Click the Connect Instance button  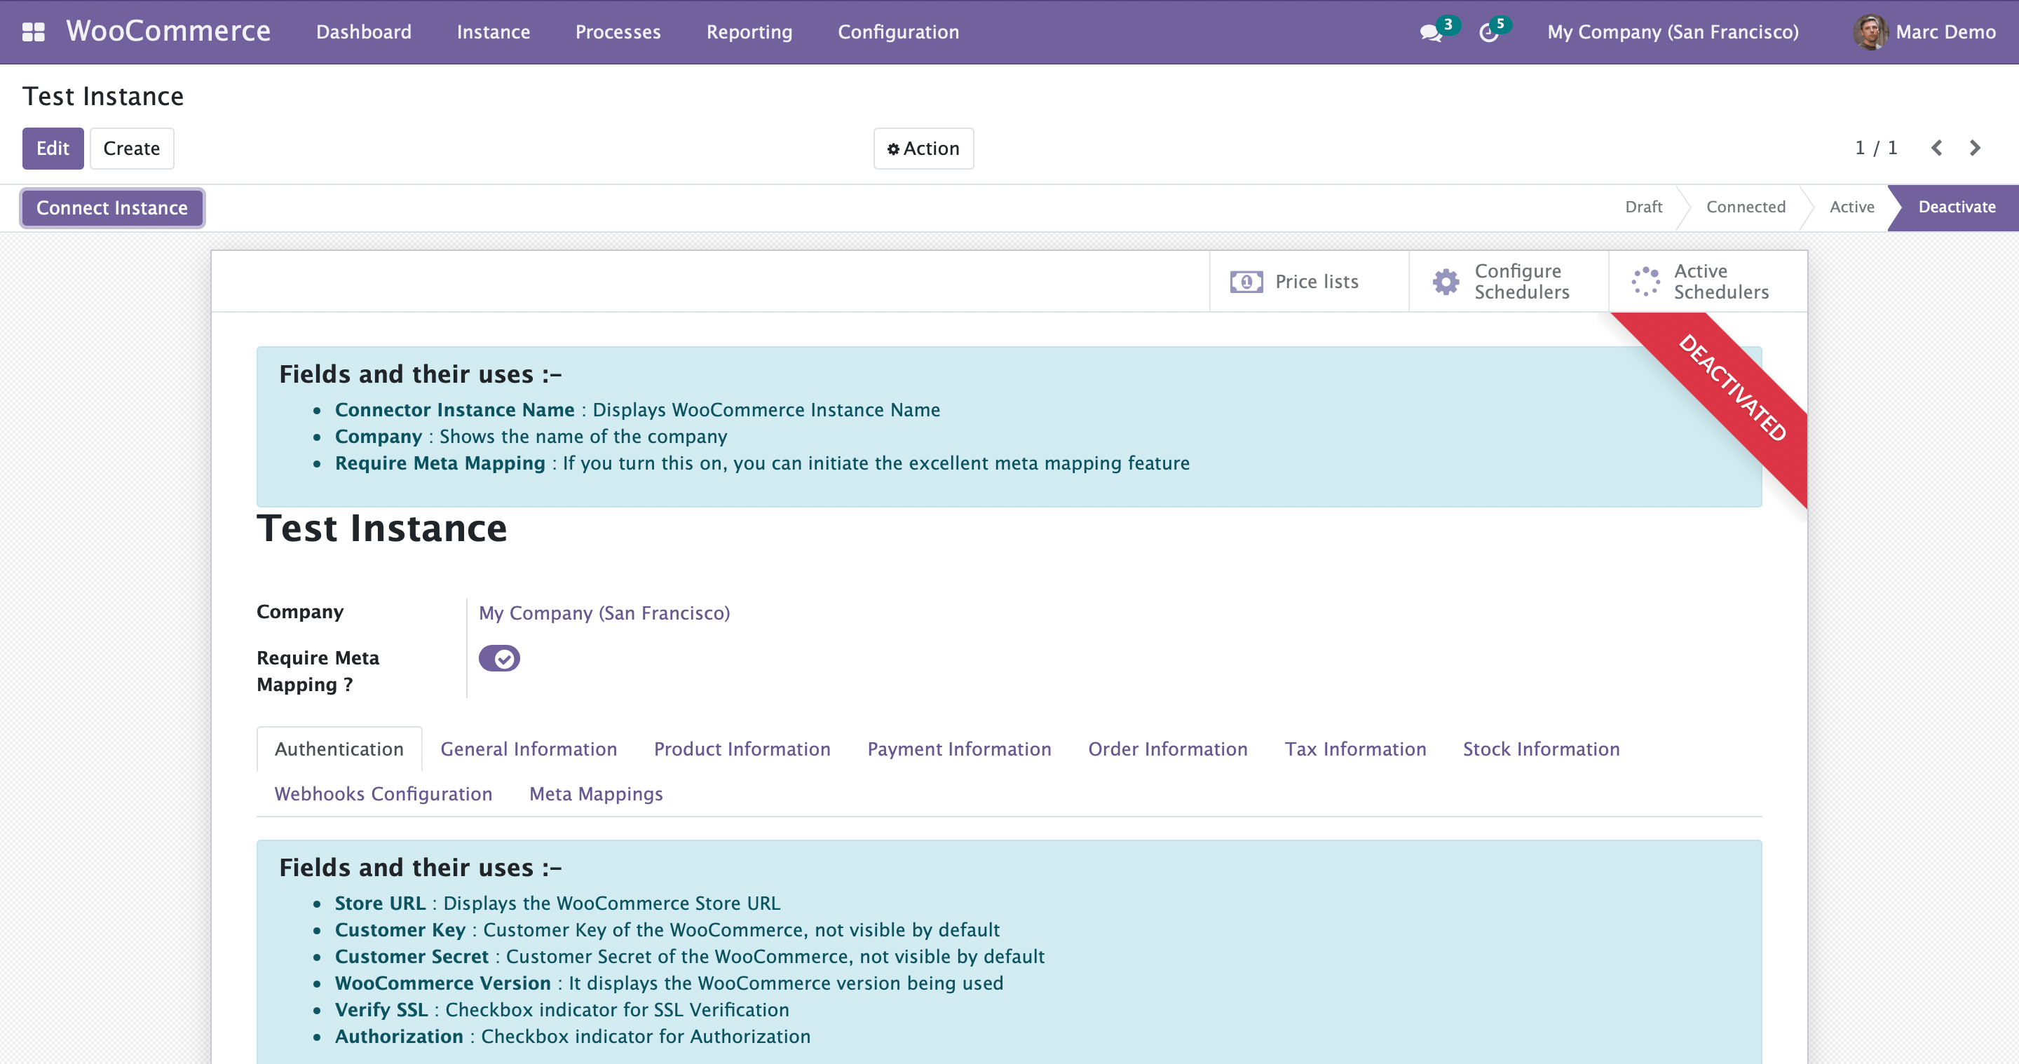(x=112, y=207)
